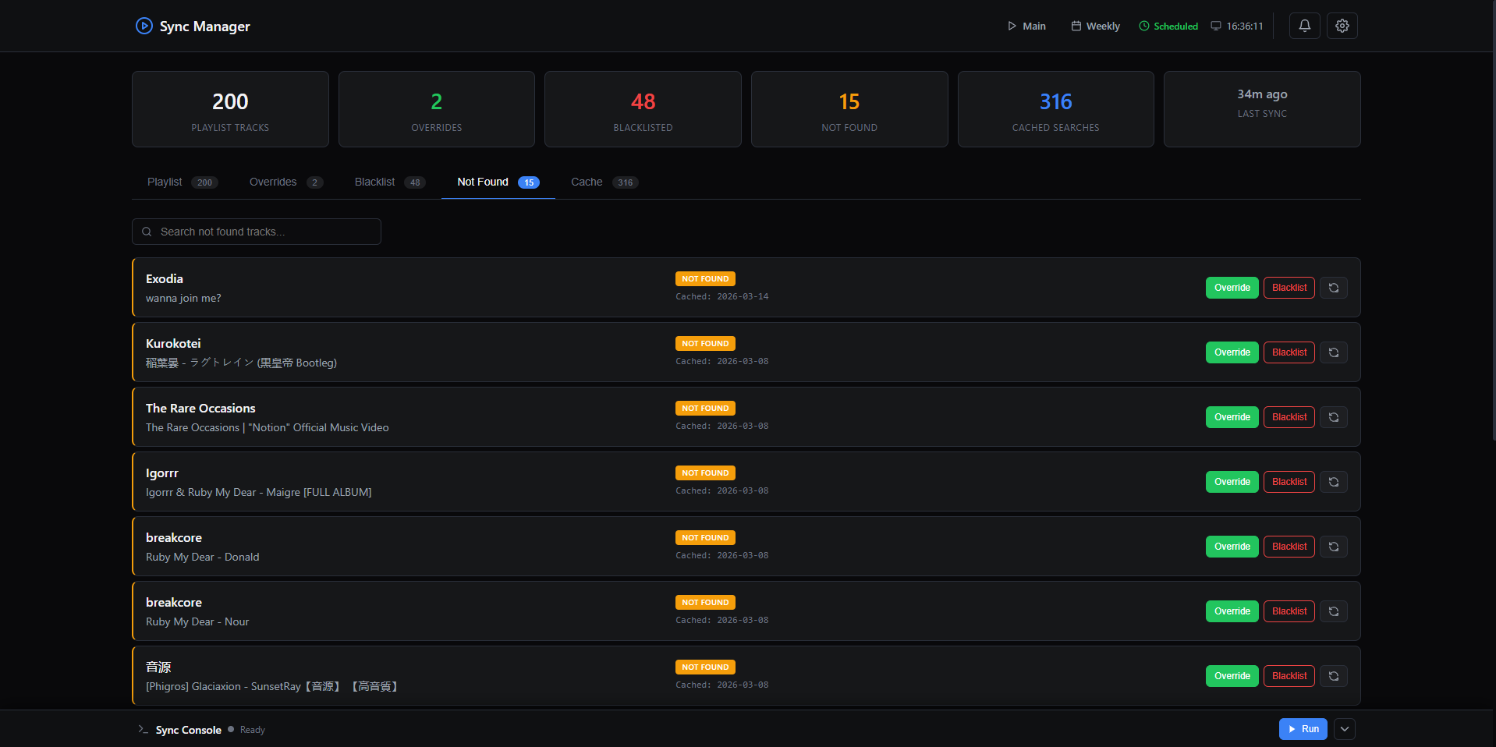The width and height of the screenshot is (1496, 747).
Task: Click the Sync Manager logo icon
Action: 144,26
